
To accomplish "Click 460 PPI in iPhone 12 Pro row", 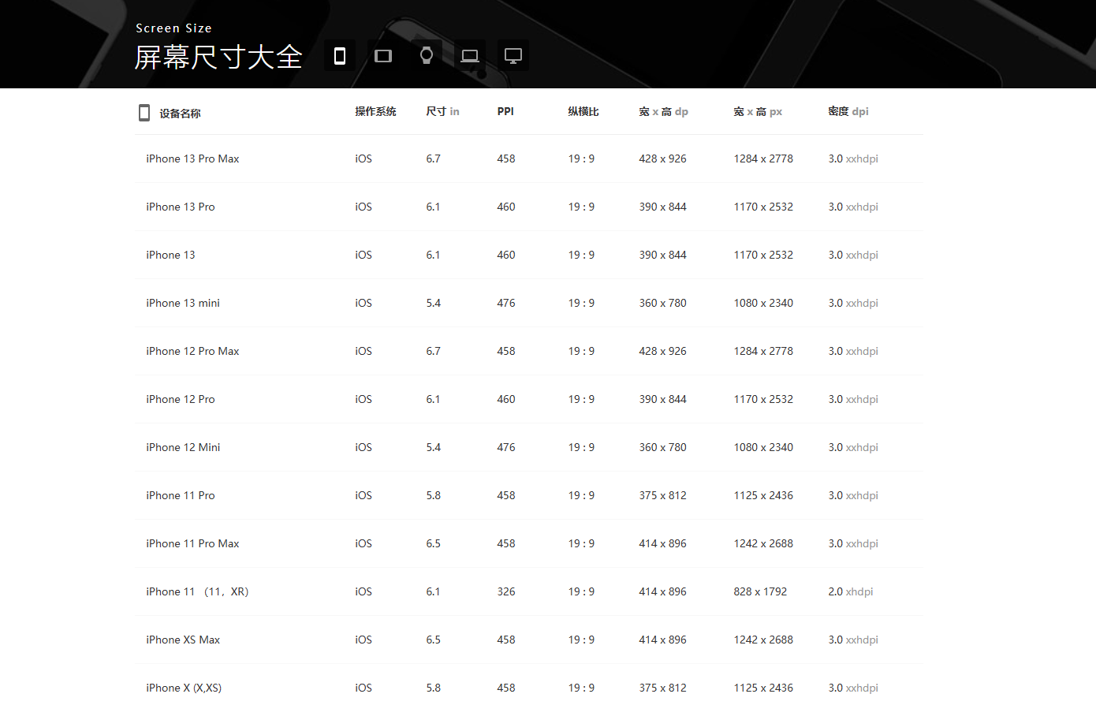I will (x=506, y=399).
